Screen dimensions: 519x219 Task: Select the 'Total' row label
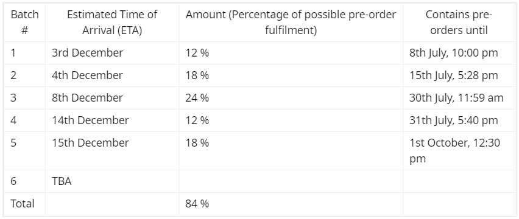click(24, 204)
